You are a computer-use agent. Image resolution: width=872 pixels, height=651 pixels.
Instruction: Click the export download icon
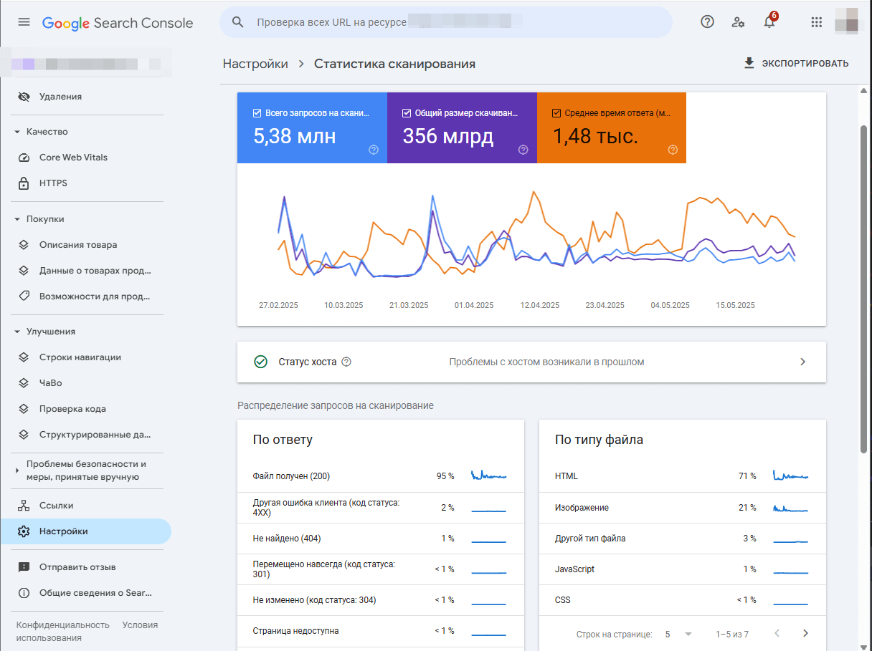click(749, 63)
